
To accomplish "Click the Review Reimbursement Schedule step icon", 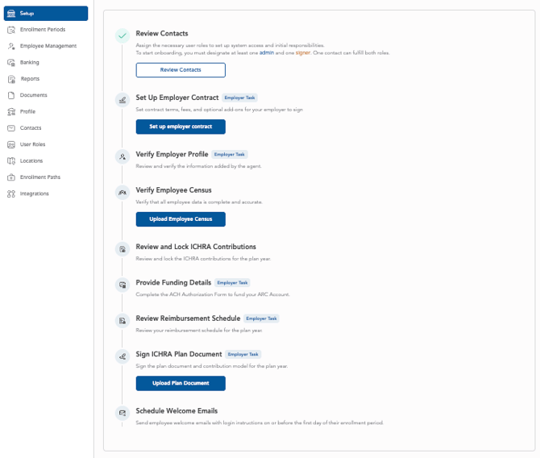I will (123, 321).
